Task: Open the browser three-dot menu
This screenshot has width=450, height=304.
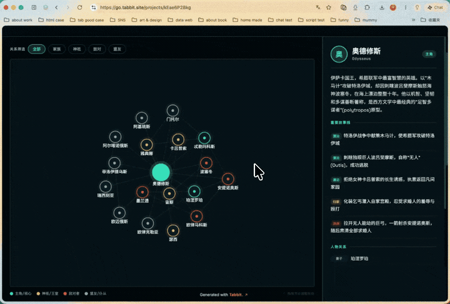Action: [x=405, y=7]
